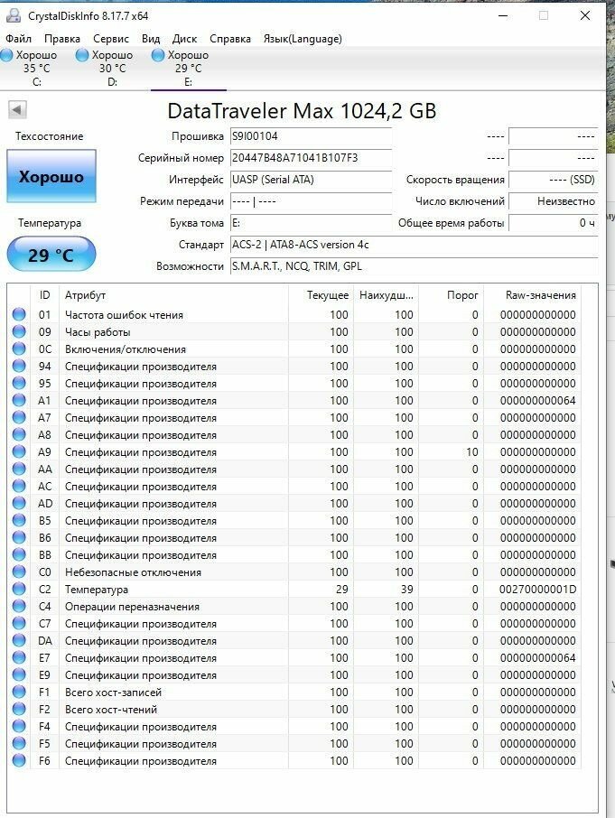Open the Язык(Language) menu

pyautogui.click(x=303, y=39)
